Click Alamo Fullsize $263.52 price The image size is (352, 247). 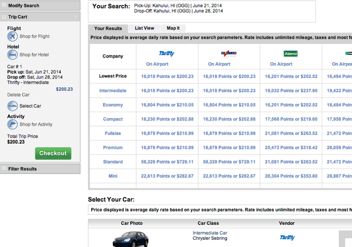(291, 133)
